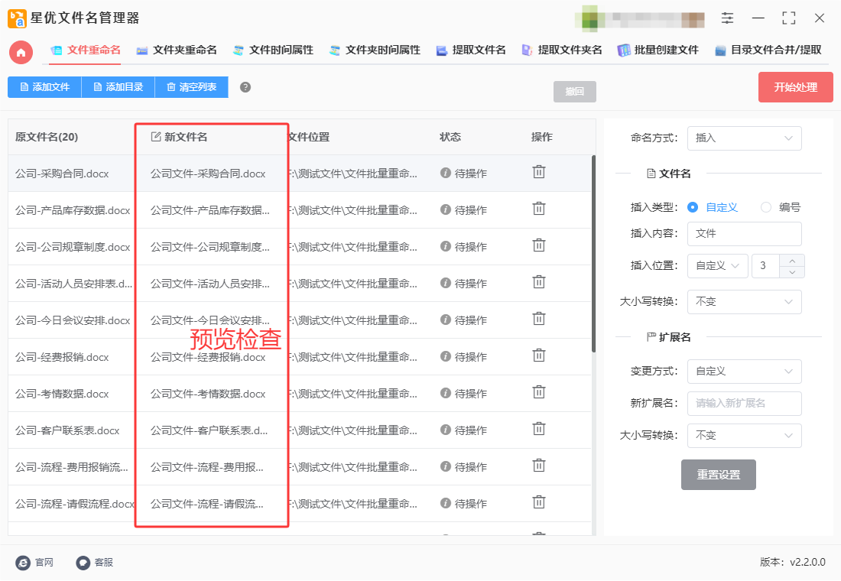
Task: Delete the 公司-采购合同.docx row via trash icon
Action: [x=538, y=172]
